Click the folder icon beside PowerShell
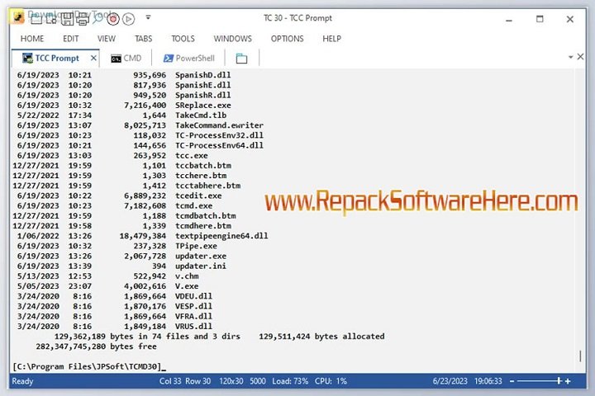This screenshot has height=396, width=595. click(x=241, y=59)
